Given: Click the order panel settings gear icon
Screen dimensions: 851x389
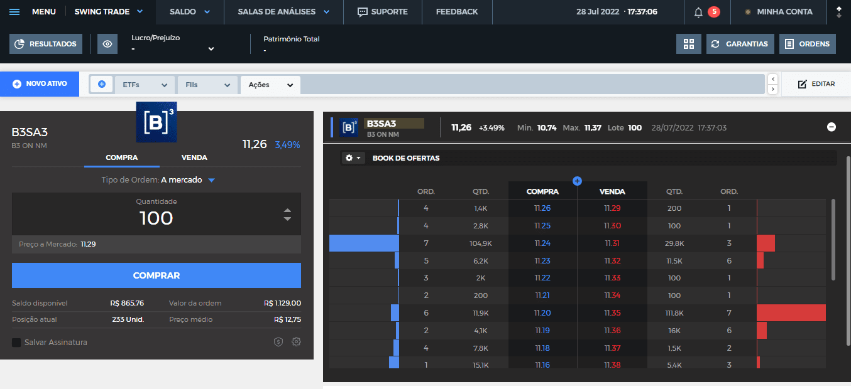Looking at the screenshot, I should (297, 342).
